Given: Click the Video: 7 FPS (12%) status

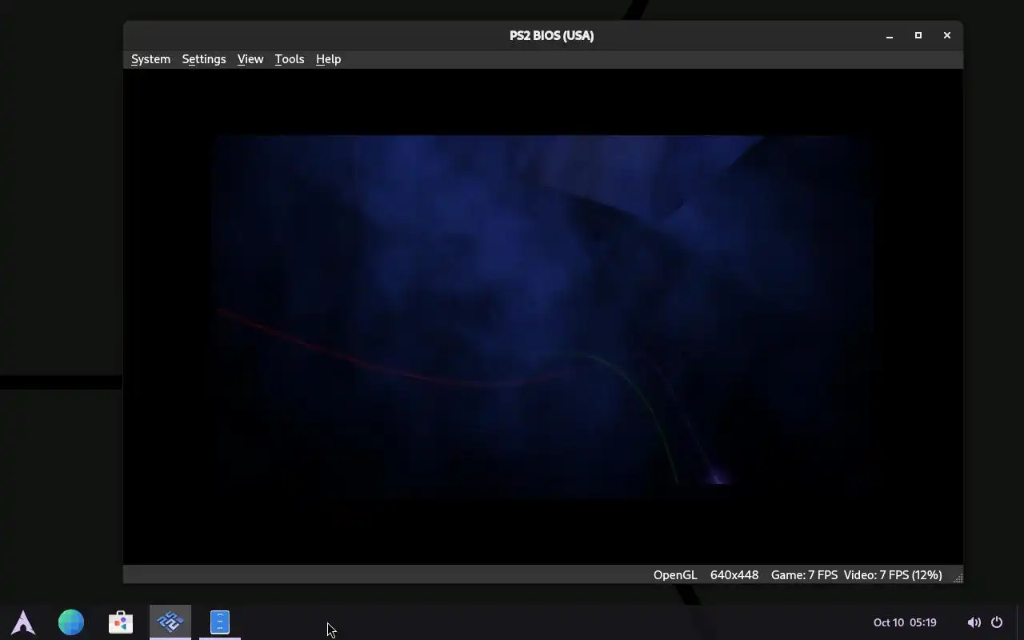Looking at the screenshot, I should [893, 575].
